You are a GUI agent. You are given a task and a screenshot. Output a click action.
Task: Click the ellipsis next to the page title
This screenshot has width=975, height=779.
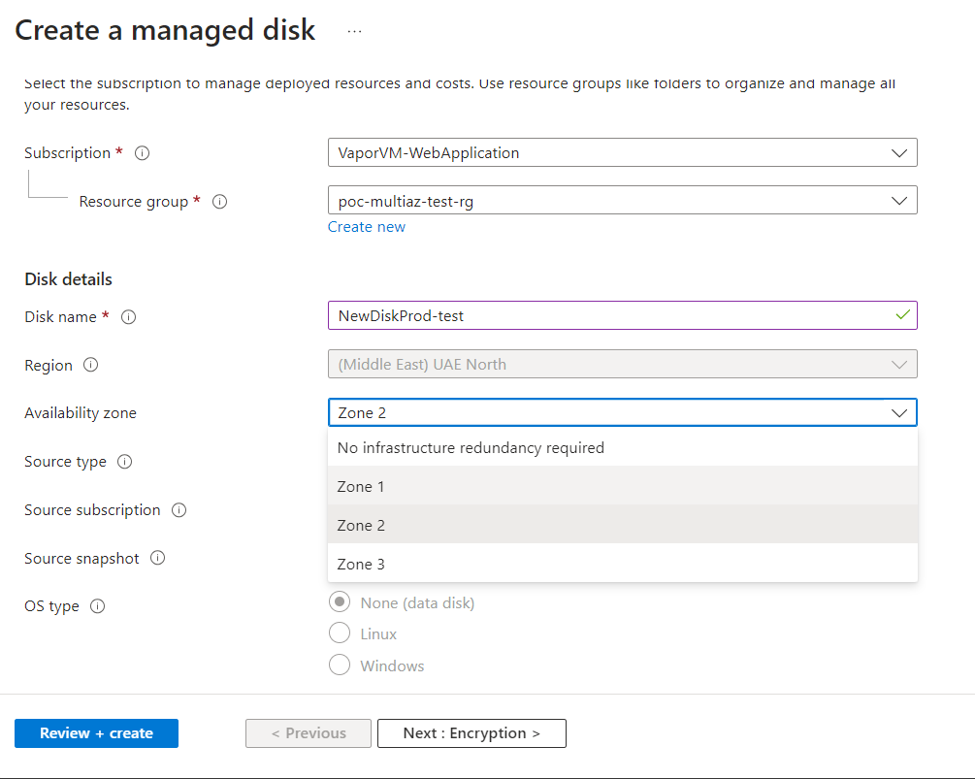tap(353, 30)
